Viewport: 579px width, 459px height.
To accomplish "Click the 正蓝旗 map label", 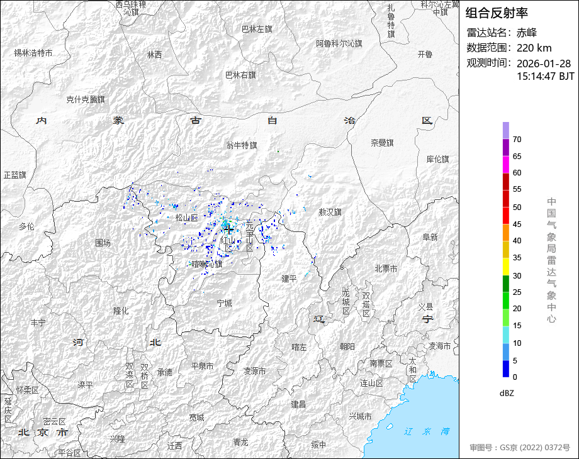I will pos(15,175).
